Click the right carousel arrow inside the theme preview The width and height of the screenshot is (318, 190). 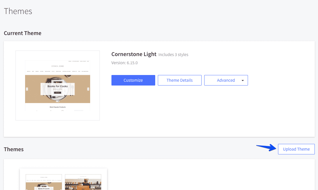pos(88,88)
